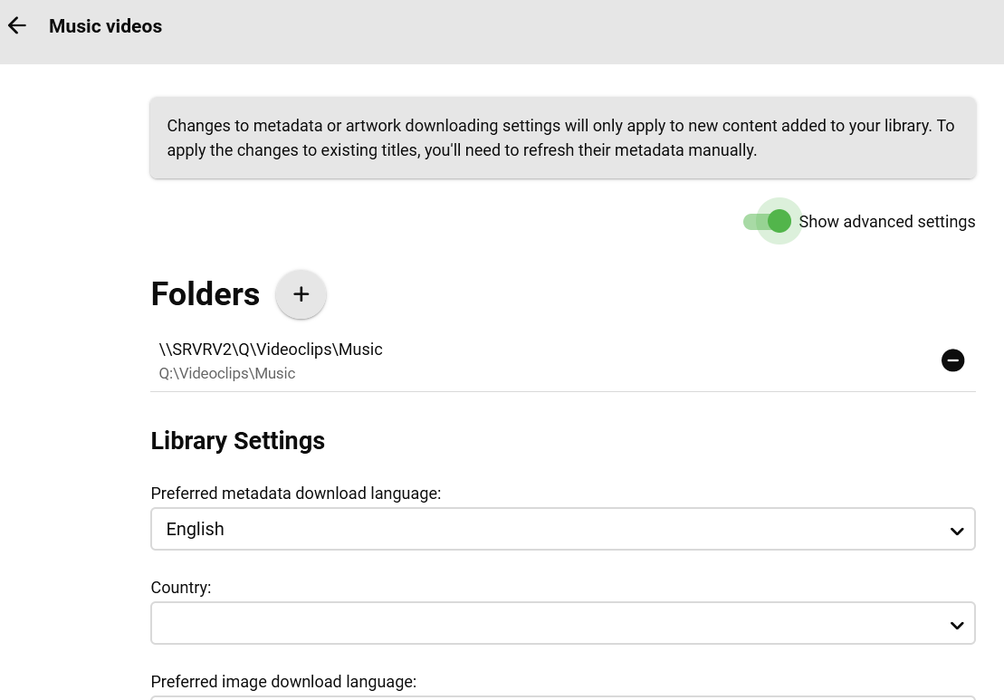The image size is (1004, 700).
Task: Click the Music videos page title
Action: tap(105, 26)
